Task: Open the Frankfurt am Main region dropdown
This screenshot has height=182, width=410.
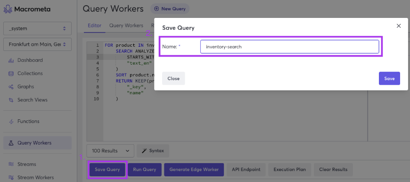Action: pyautogui.click(x=37, y=44)
